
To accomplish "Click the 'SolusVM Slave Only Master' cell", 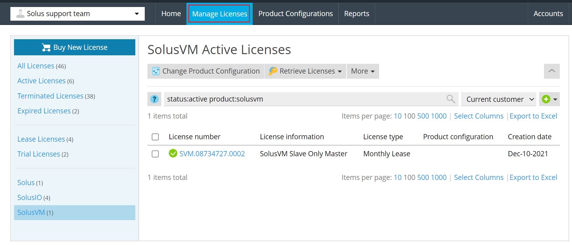I will 304,154.
